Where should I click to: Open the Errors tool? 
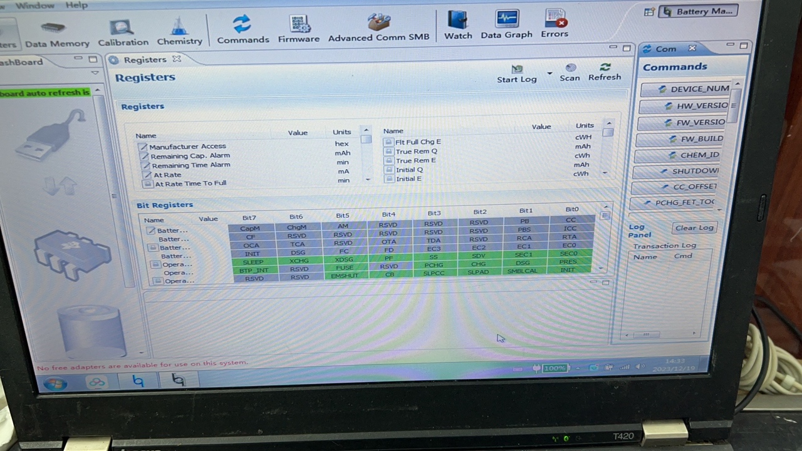[x=555, y=24]
